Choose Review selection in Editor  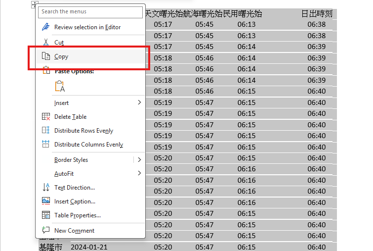(x=87, y=27)
